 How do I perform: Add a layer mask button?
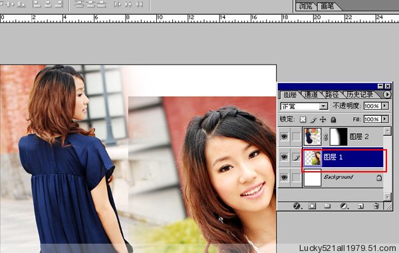click(313, 206)
